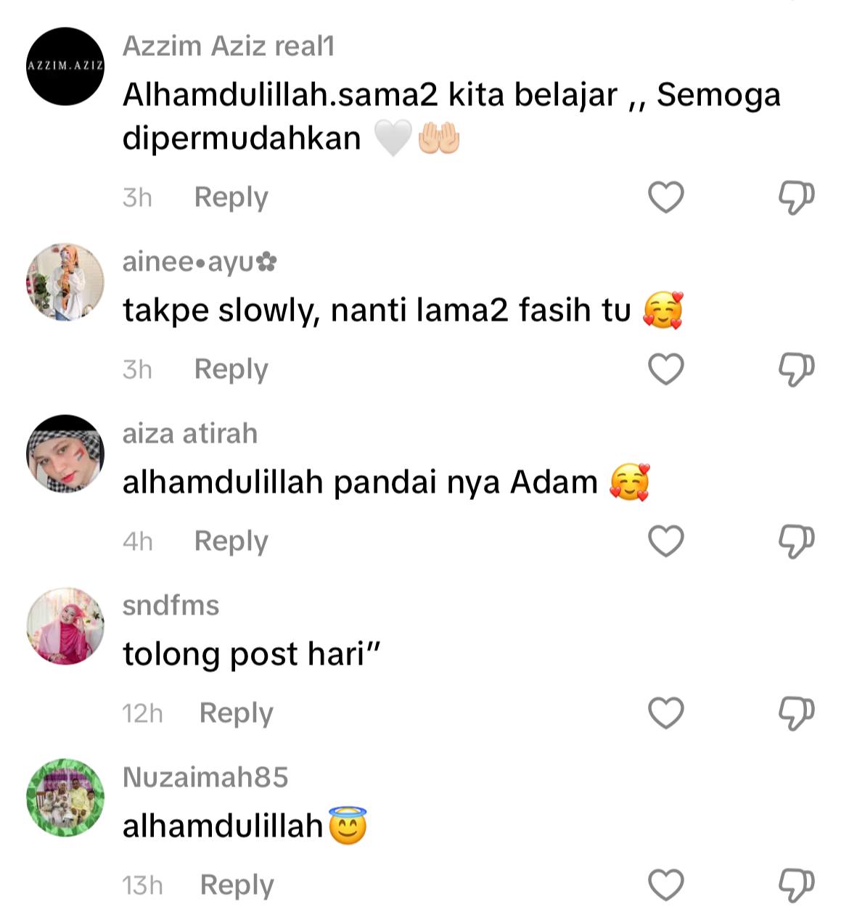Dislike aiza atirah's comment

click(x=796, y=541)
